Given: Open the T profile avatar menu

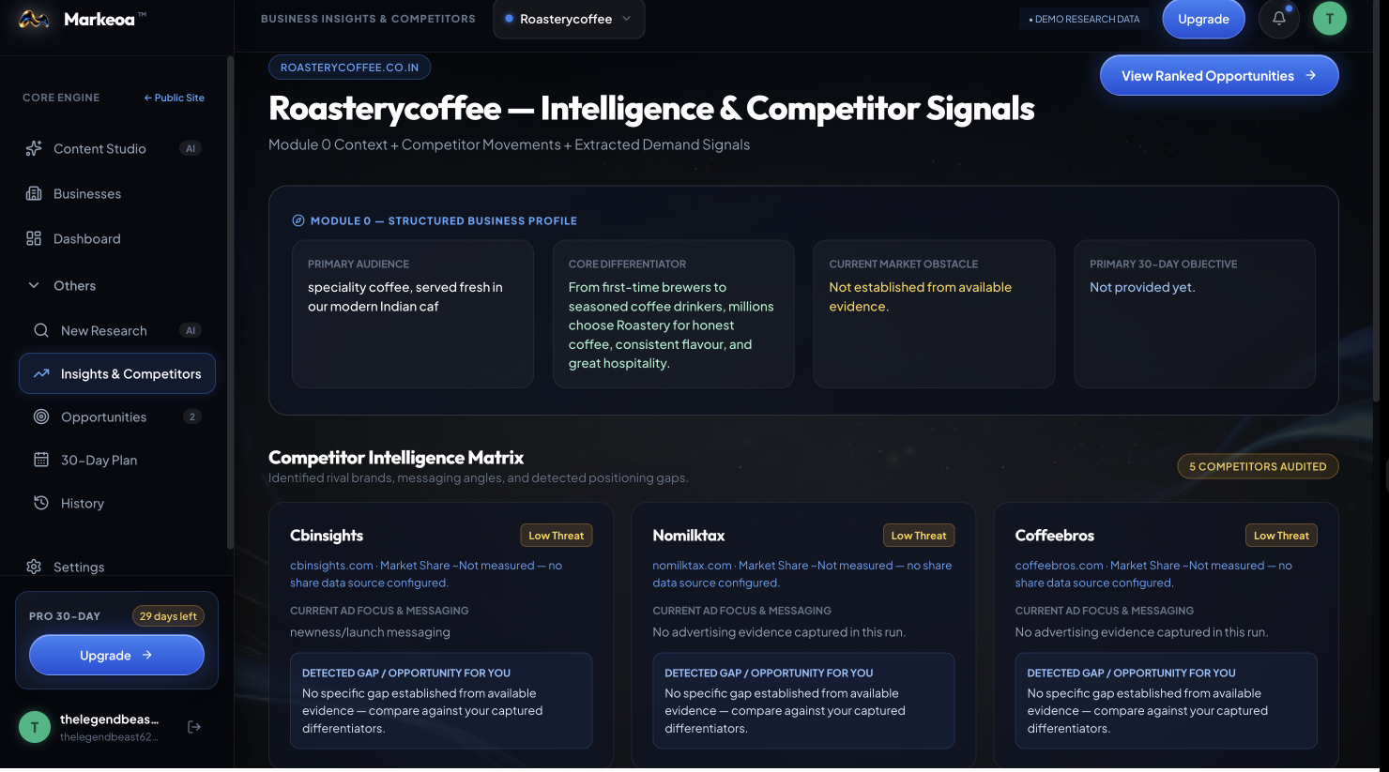Looking at the screenshot, I should (1329, 19).
